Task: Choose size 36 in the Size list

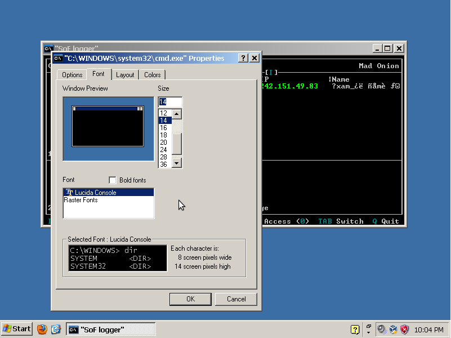Action: pyautogui.click(x=165, y=164)
